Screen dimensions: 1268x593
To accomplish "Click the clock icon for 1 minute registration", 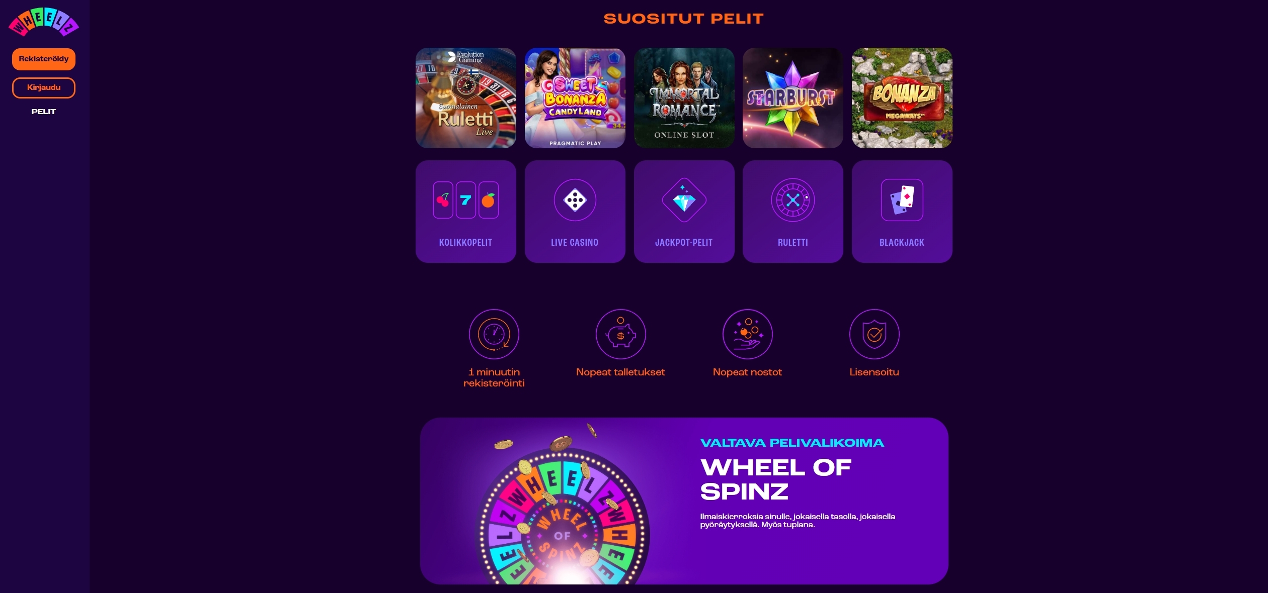I will click(494, 334).
